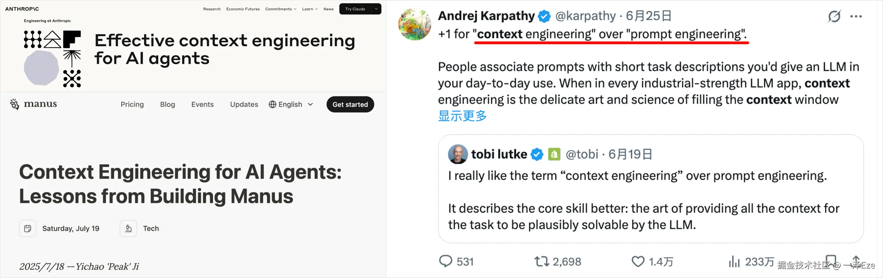The image size is (883, 278).
Task: Open tweet three-dots more options
Action: pos(856,16)
